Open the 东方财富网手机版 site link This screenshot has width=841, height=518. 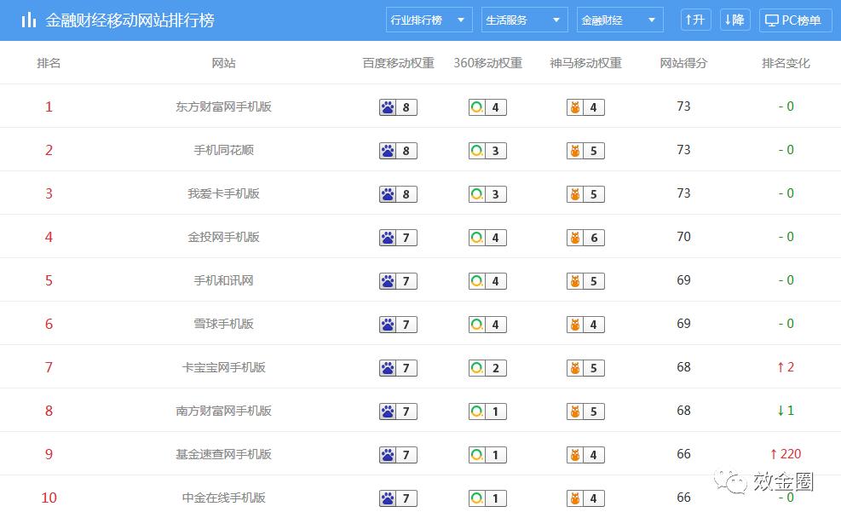[x=223, y=106]
